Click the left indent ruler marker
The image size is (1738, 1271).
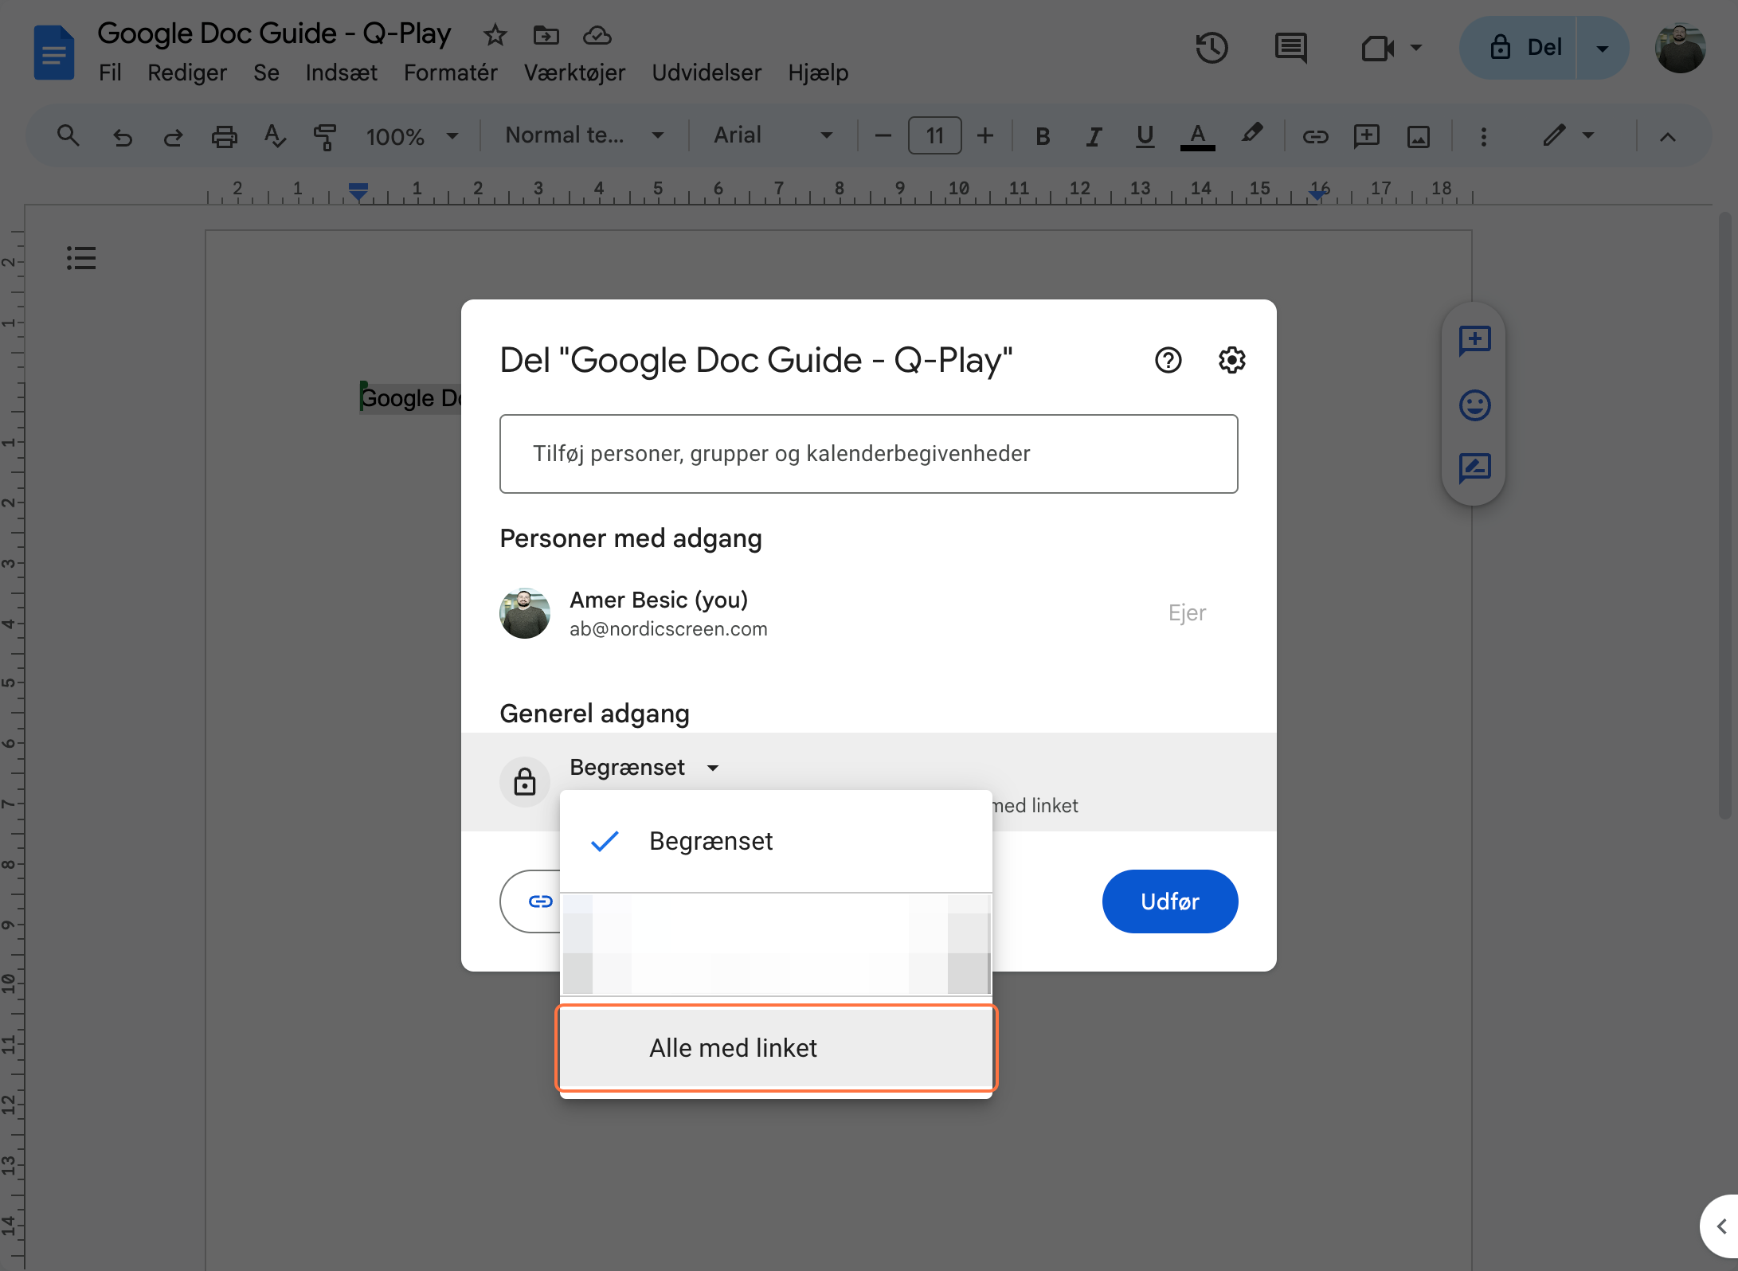(358, 192)
